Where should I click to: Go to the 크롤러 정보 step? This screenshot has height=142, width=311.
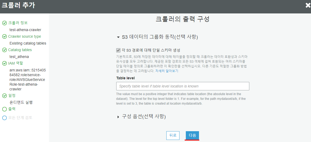coord(18,23)
